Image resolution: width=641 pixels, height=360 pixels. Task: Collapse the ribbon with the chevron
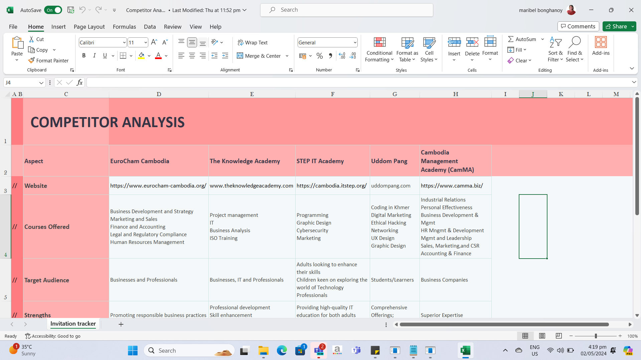tap(632, 68)
